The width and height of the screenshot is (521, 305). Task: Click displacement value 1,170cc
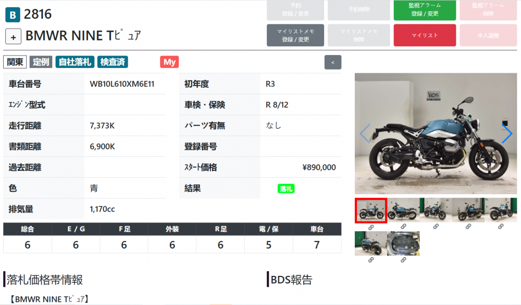pos(102,209)
